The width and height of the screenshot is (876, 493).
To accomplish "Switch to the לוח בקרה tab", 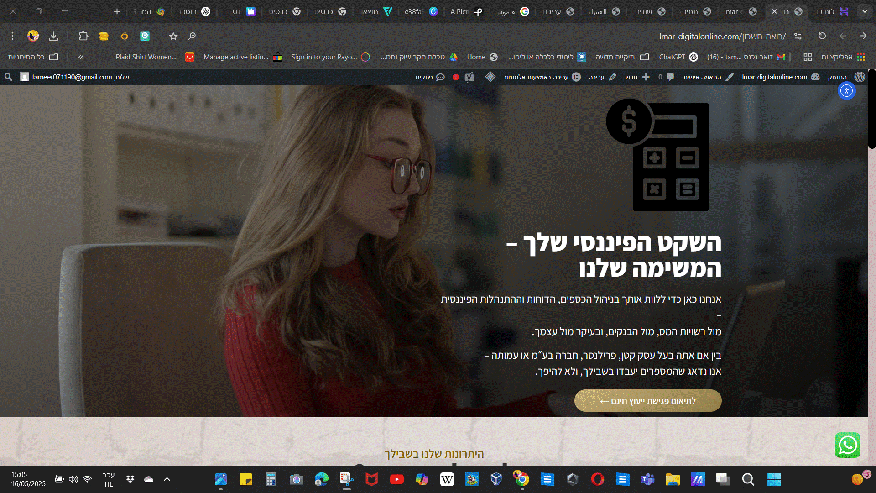I will coord(831,11).
